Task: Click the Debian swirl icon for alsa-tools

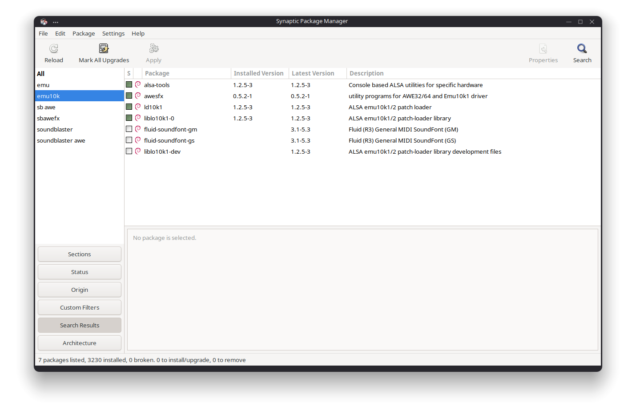Action: [x=138, y=84]
